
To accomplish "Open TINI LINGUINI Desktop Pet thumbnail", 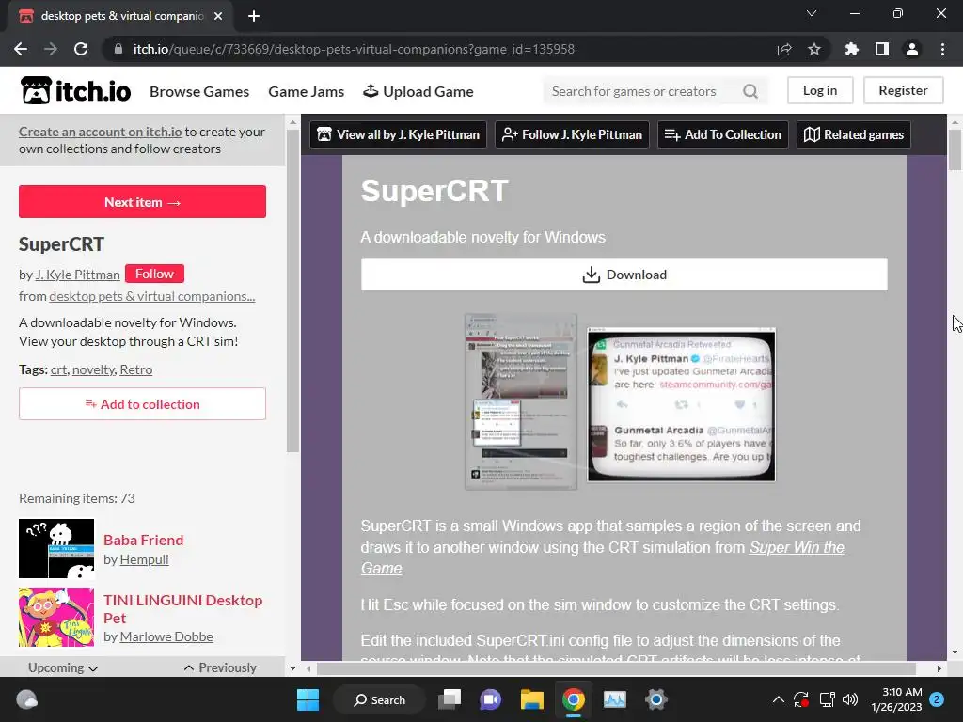I will (x=56, y=617).
